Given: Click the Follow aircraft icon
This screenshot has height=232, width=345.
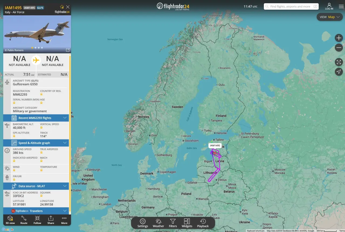Looking at the screenshot, I should click(x=37, y=220).
